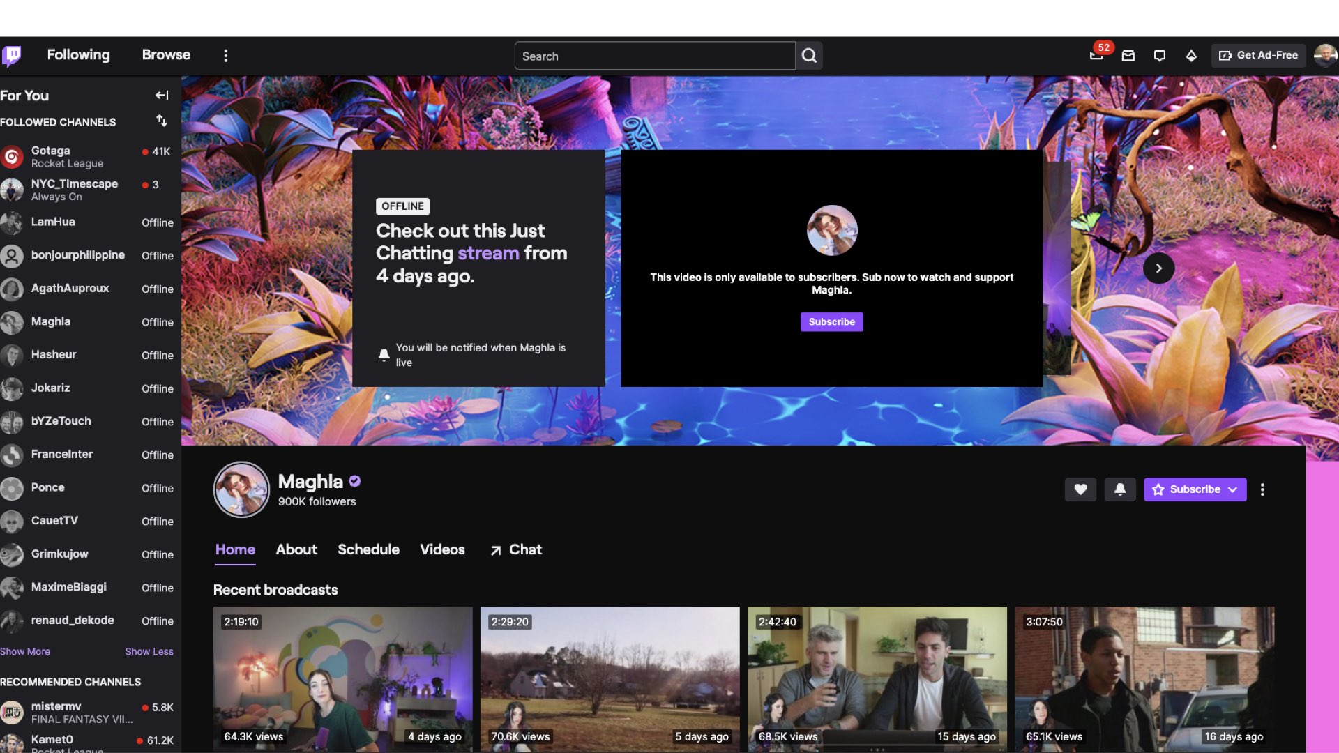The image size is (1339, 753).
Task: Open the Twitch home logo
Action: click(12, 55)
